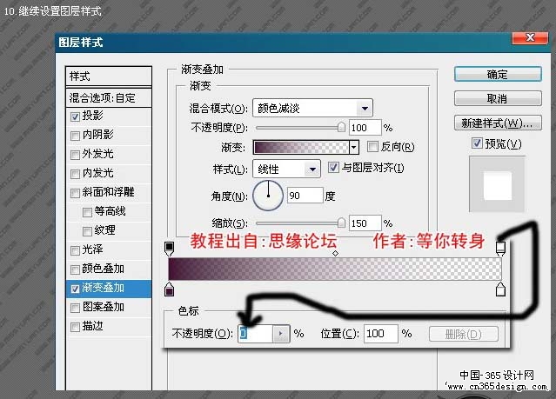The image size is (556, 399).
Task: Enable the 等高线 contour checkbox
Action: (x=87, y=212)
